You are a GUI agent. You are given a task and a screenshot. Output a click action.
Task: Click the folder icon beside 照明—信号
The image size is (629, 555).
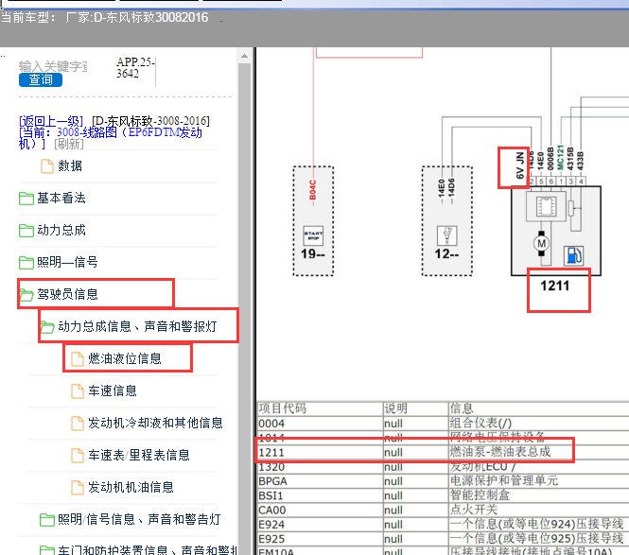coord(26,262)
